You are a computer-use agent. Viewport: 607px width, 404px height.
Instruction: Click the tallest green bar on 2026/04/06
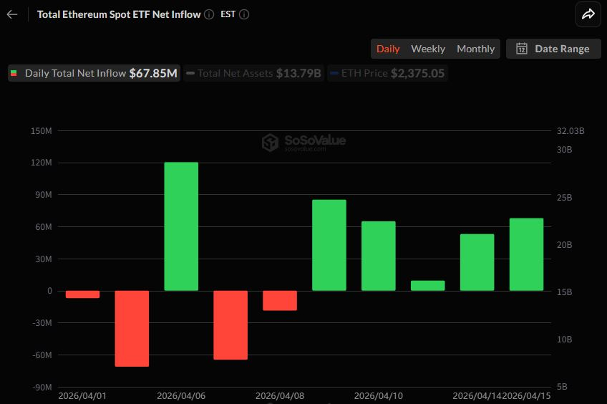click(181, 226)
